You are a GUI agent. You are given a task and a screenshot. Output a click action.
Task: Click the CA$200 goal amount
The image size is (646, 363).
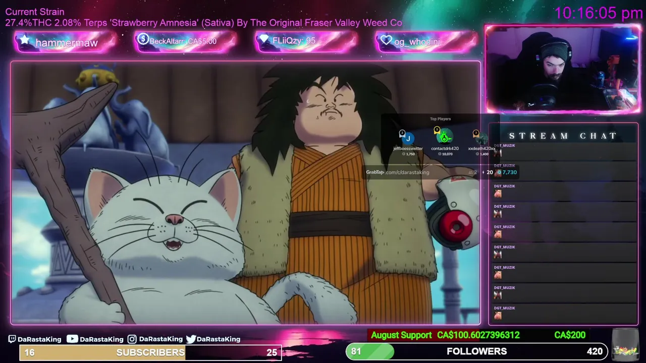pos(570,335)
